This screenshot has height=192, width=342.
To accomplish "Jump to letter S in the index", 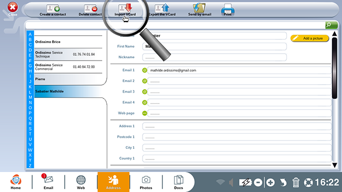I will point(30,129).
